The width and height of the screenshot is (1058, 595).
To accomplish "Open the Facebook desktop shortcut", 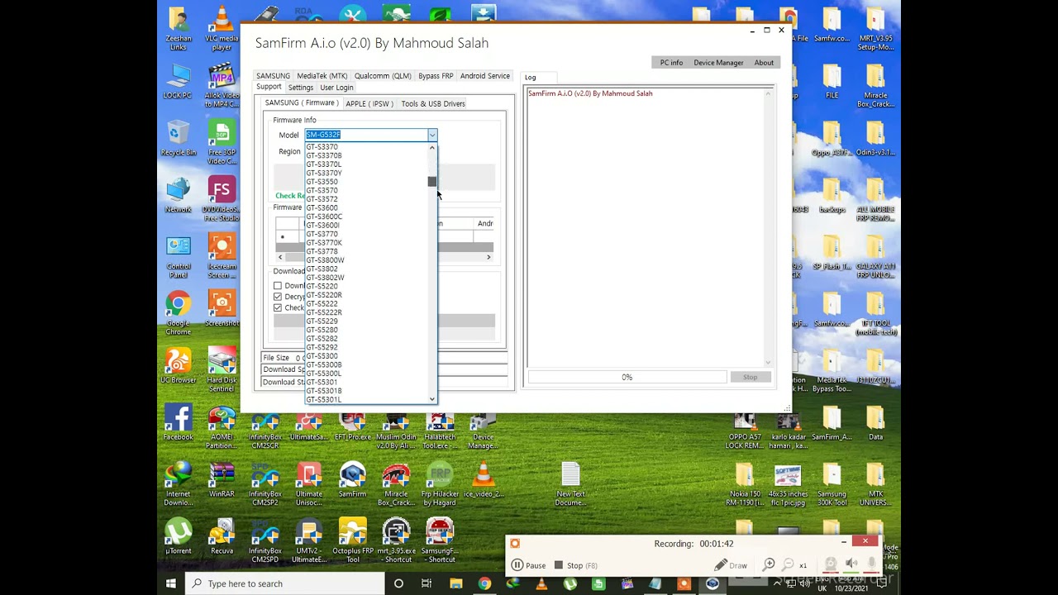I will point(178,423).
